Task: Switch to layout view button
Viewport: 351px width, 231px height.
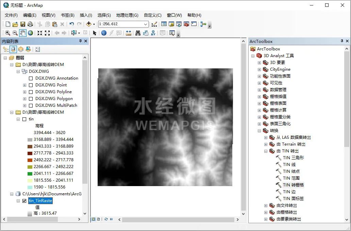Action: coord(99,219)
